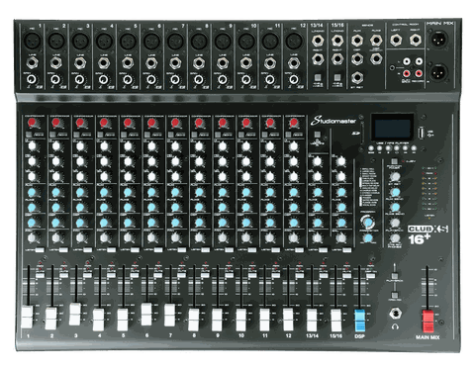475x370 pixels.
Task: Toggle channel 1 low-cut button under compressor
Action: coord(29,135)
